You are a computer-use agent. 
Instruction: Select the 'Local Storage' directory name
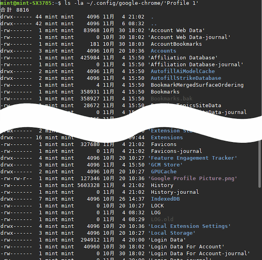coord(172,233)
